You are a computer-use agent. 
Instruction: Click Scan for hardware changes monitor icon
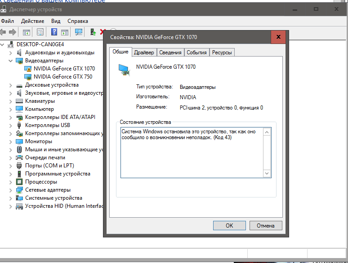click(79, 32)
